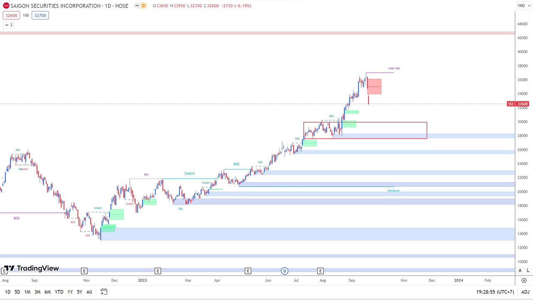The image size is (533, 300).
Task: Select the 5D date range
Action: coord(17,292)
